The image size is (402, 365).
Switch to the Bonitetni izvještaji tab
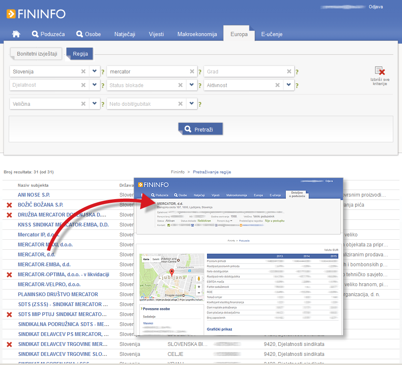[37, 54]
